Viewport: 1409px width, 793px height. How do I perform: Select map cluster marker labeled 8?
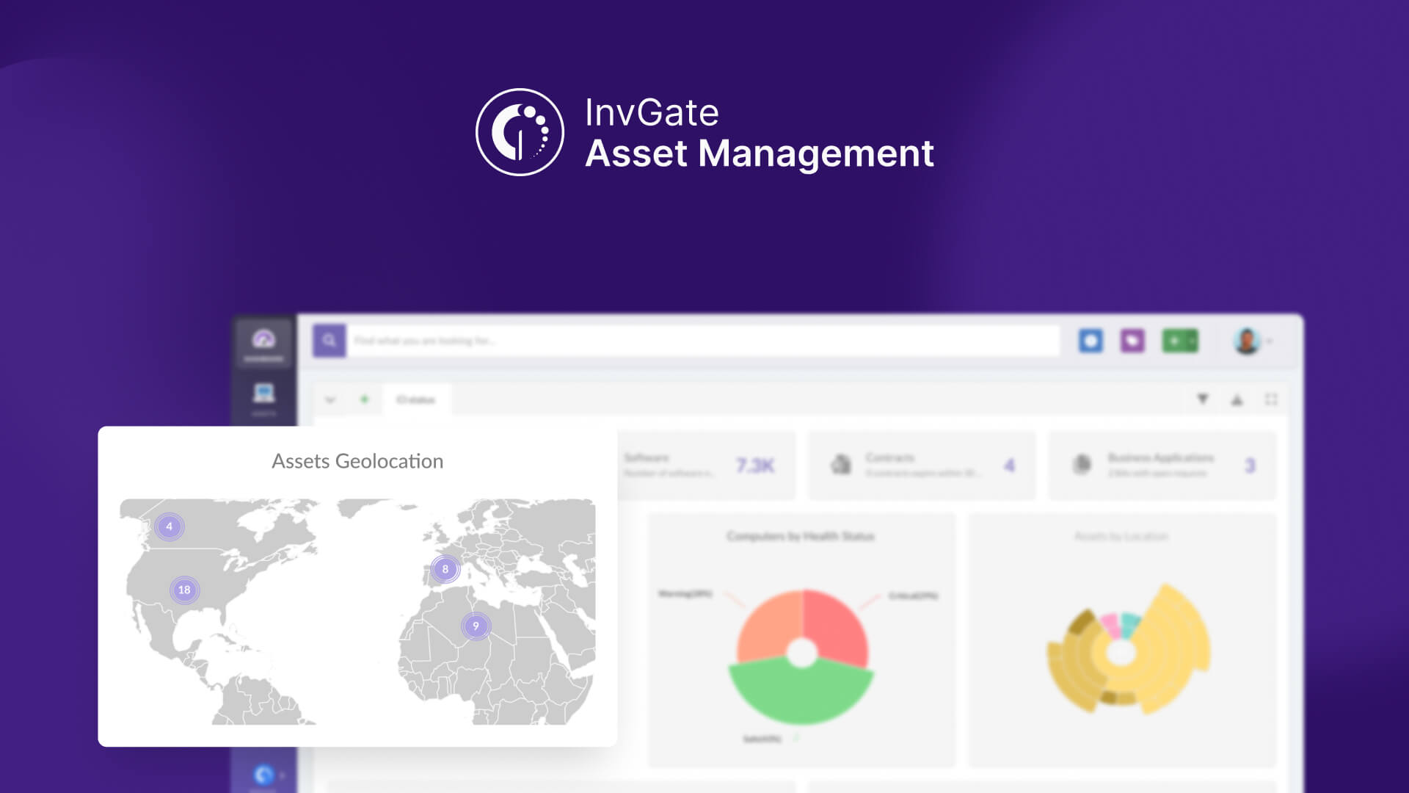(x=445, y=569)
